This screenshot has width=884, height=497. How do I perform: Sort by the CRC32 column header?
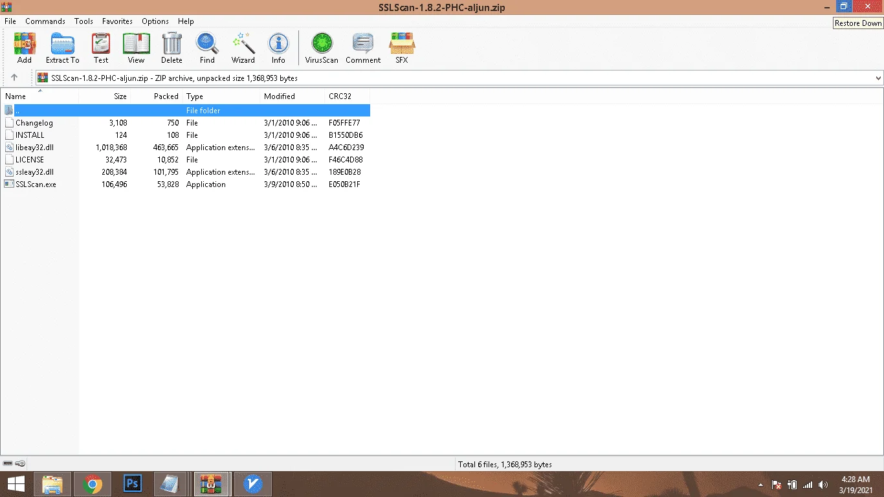347,96
